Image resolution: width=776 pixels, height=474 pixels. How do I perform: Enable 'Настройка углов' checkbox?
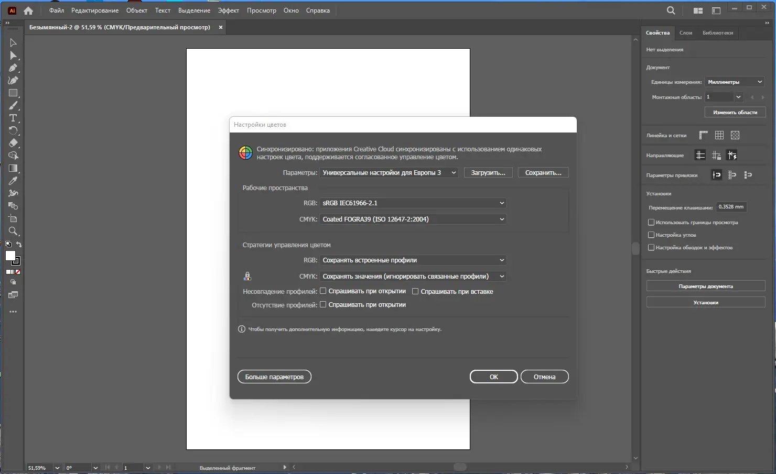[x=651, y=235]
